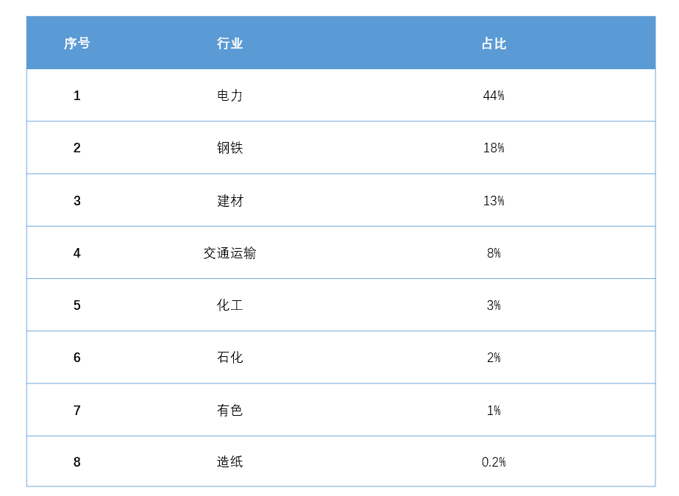
Task: Click the 44% percentage cell
Action: [x=494, y=96]
